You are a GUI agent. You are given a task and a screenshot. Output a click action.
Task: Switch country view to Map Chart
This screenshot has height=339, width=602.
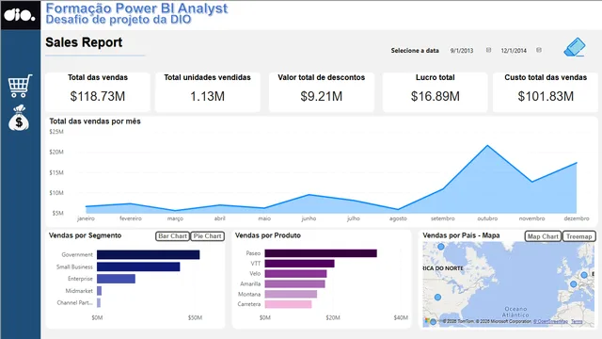[x=543, y=236]
